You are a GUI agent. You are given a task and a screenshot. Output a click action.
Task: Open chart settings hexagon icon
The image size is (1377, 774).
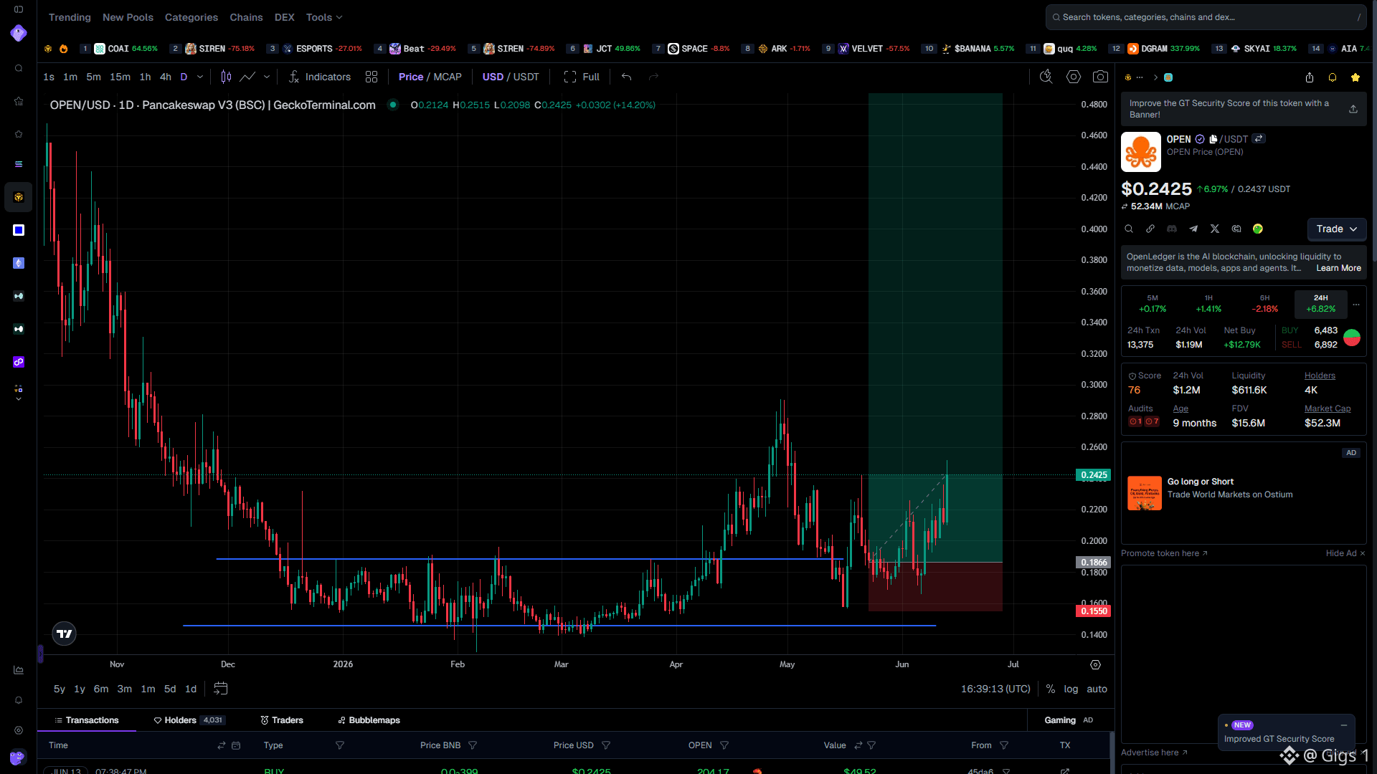point(1074,77)
